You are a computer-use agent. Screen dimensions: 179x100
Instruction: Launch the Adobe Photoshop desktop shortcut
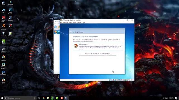click(11, 11)
